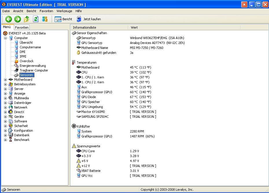Click the users icon in the toolbar

(x=45, y=19)
